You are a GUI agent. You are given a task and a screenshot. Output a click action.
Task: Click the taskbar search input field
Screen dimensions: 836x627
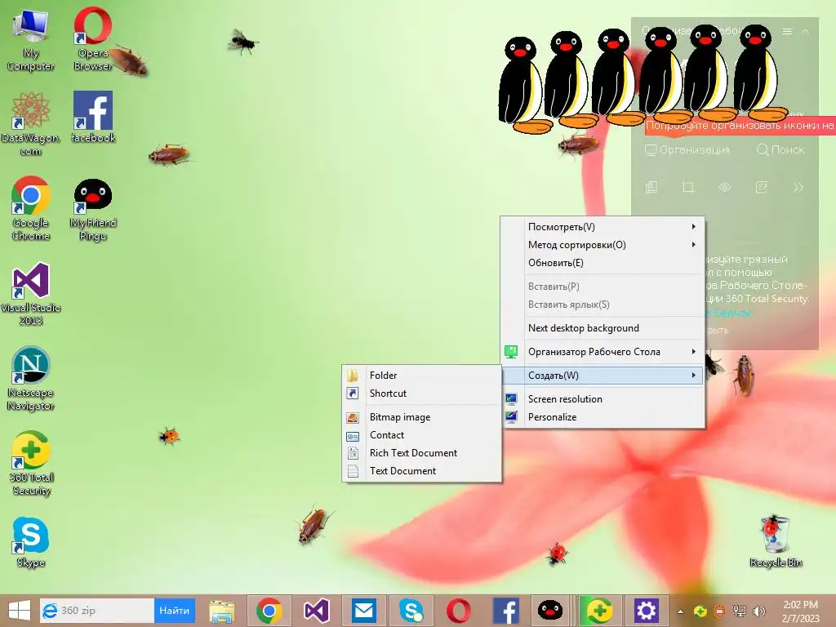[x=97, y=611]
